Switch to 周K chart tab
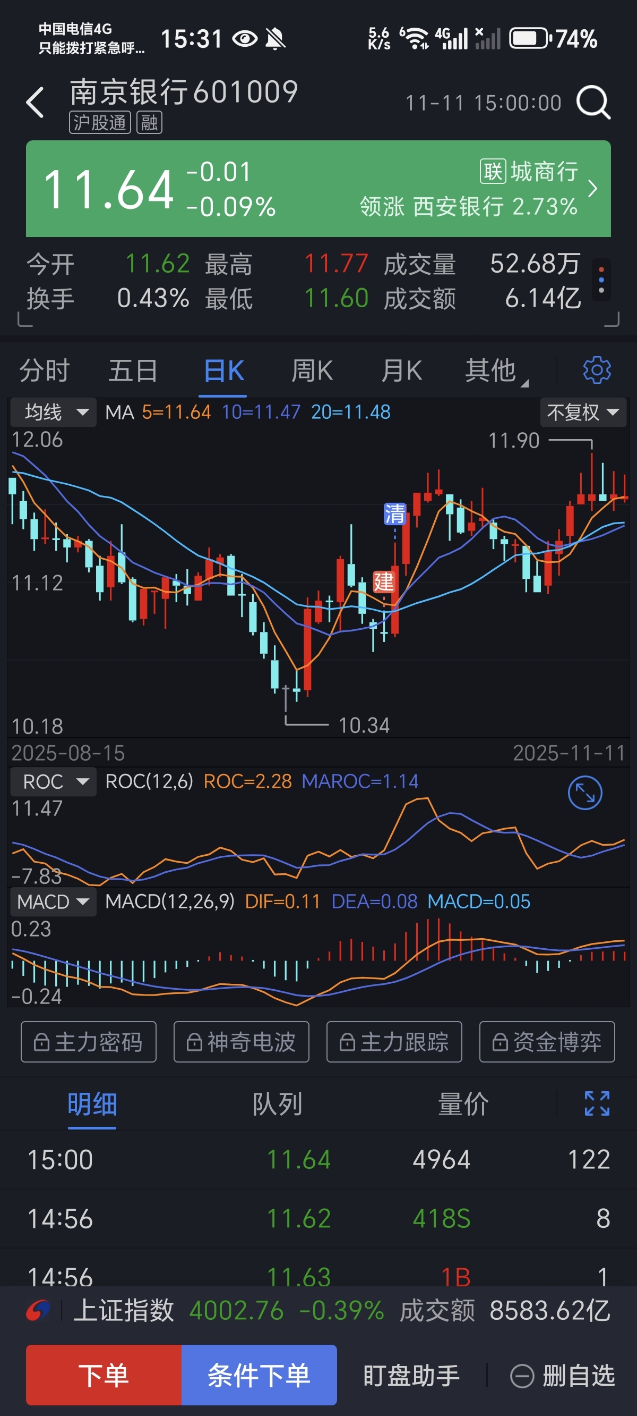637x1416 pixels. point(312,370)
